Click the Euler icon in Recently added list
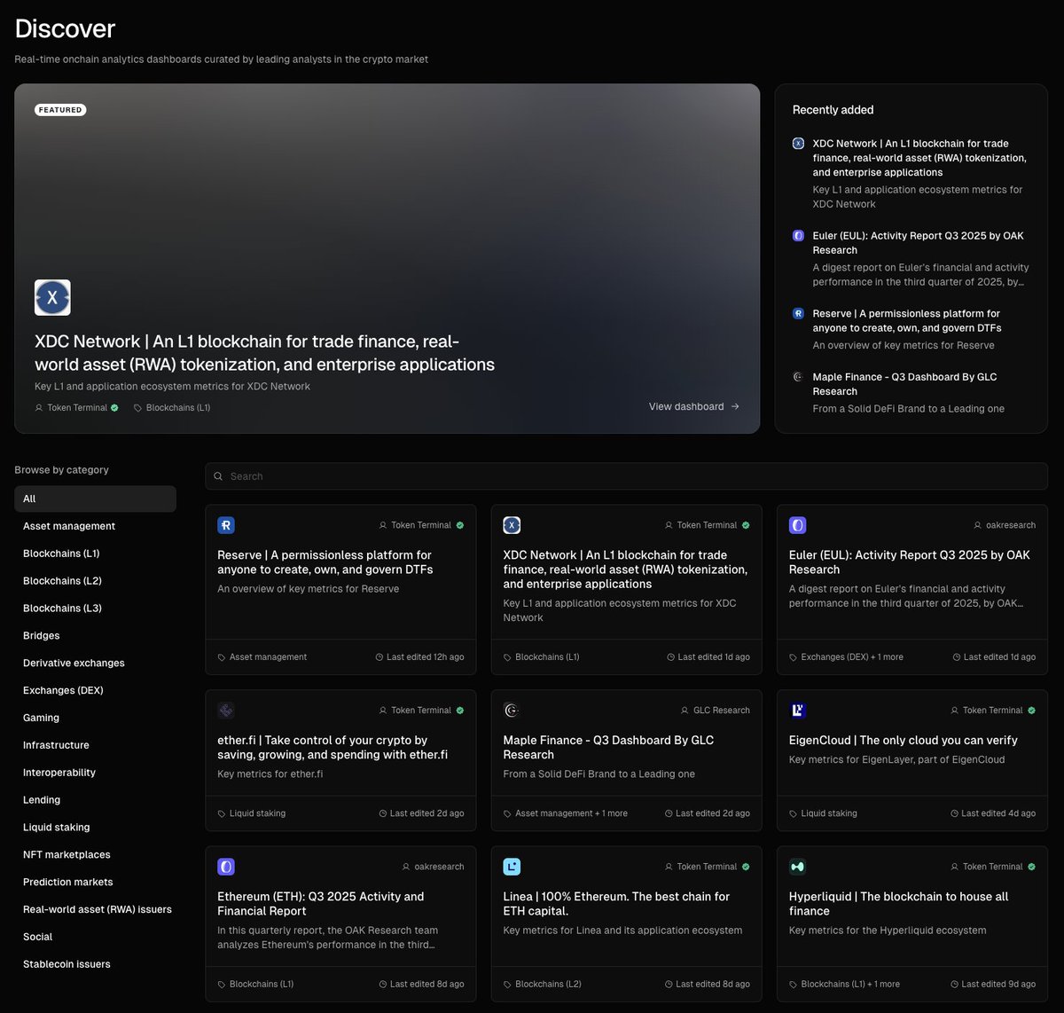The height and width of the screenshot is (1013, 1064). tap(798, 236)
